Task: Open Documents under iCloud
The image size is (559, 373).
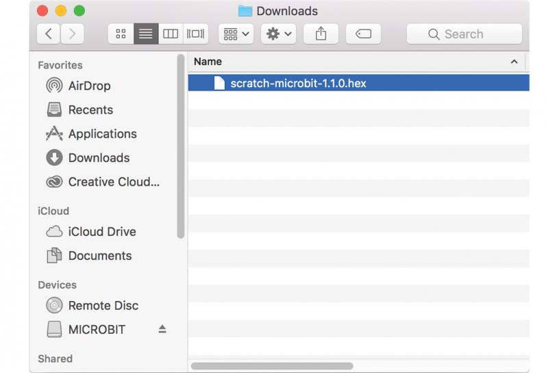Action: 100,255
